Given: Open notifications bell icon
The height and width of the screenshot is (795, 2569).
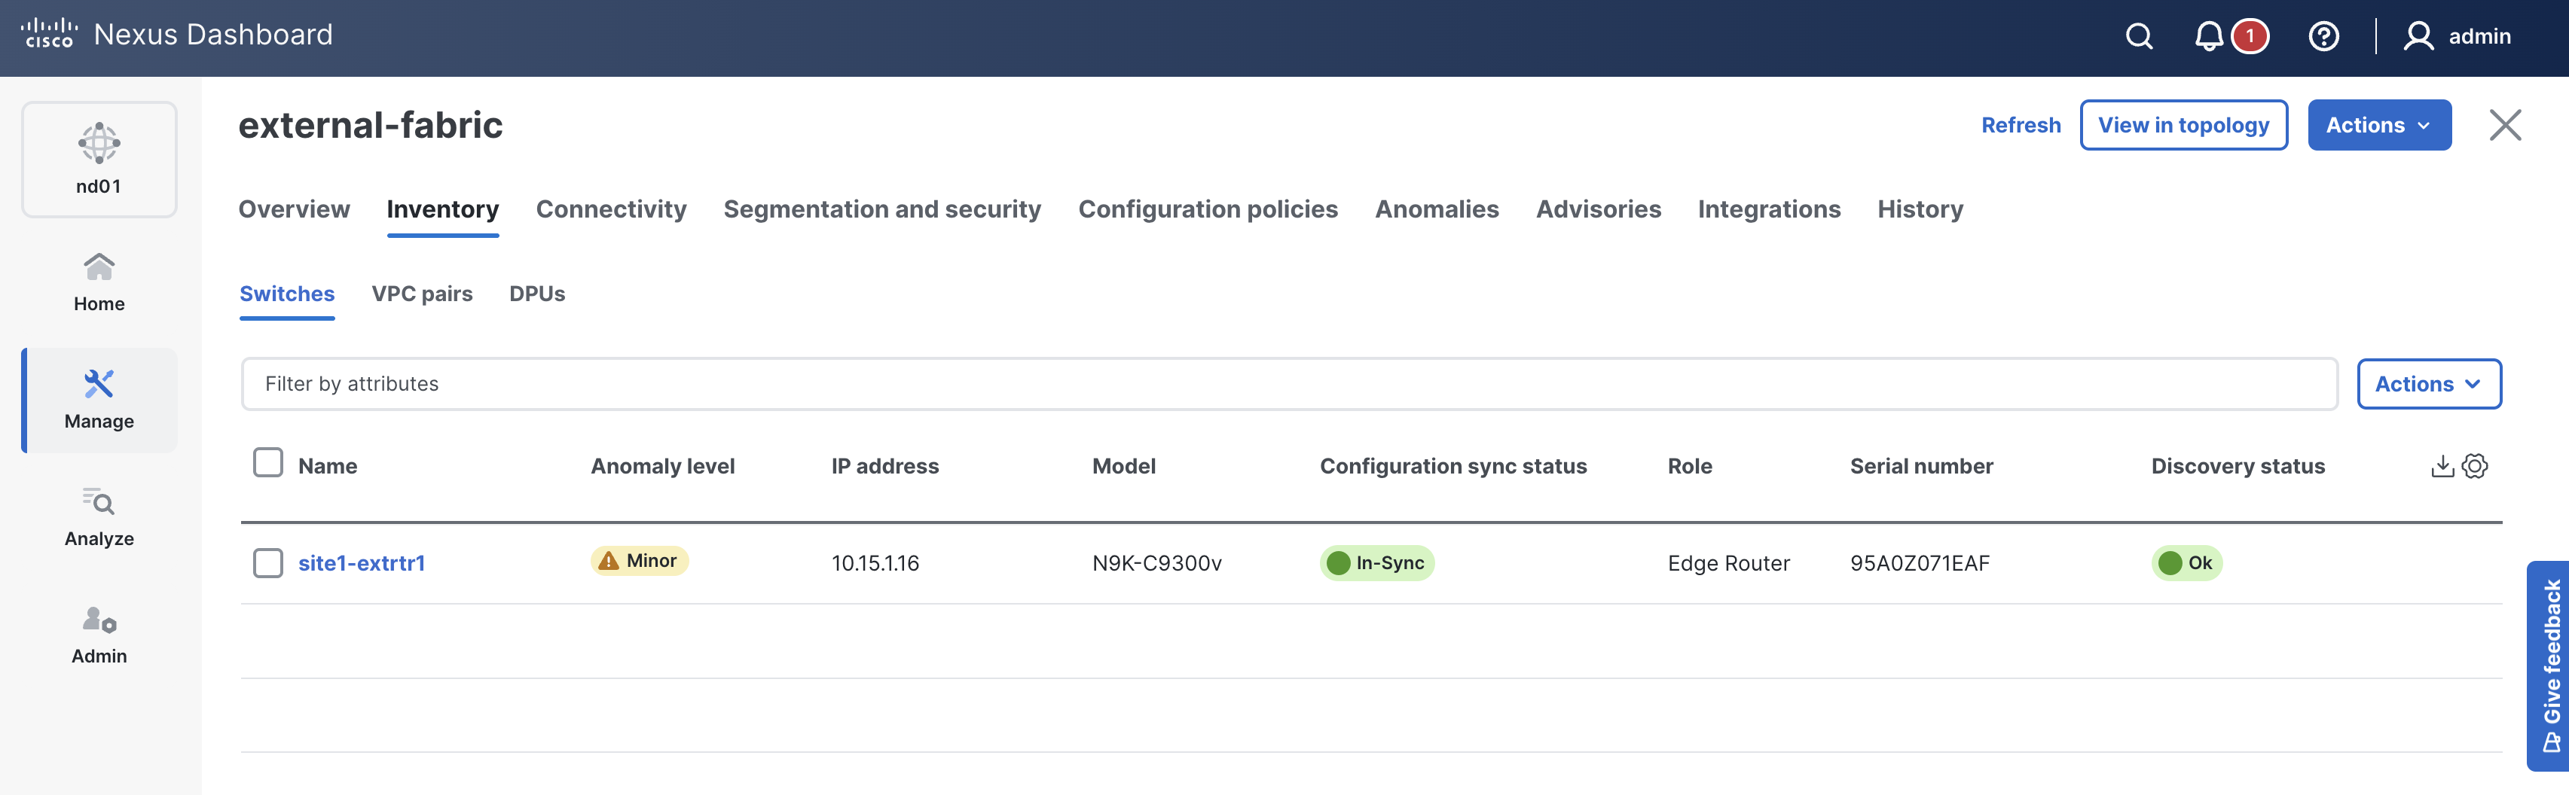Looking at the screenshot, I should [x=2208, y=37].
